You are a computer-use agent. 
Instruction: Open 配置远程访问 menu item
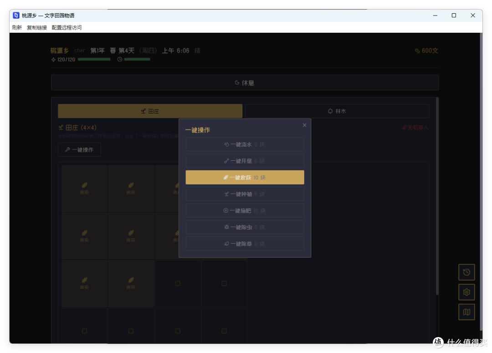[x=67, y=28]
